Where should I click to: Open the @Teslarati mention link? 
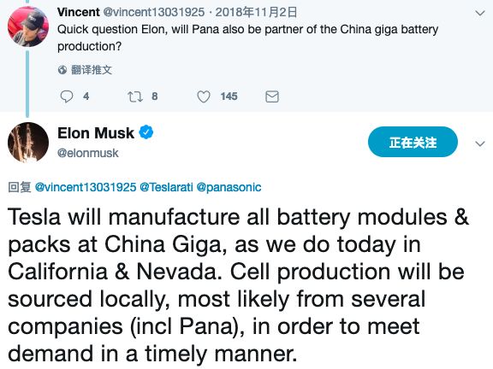[x=166, y=187]
